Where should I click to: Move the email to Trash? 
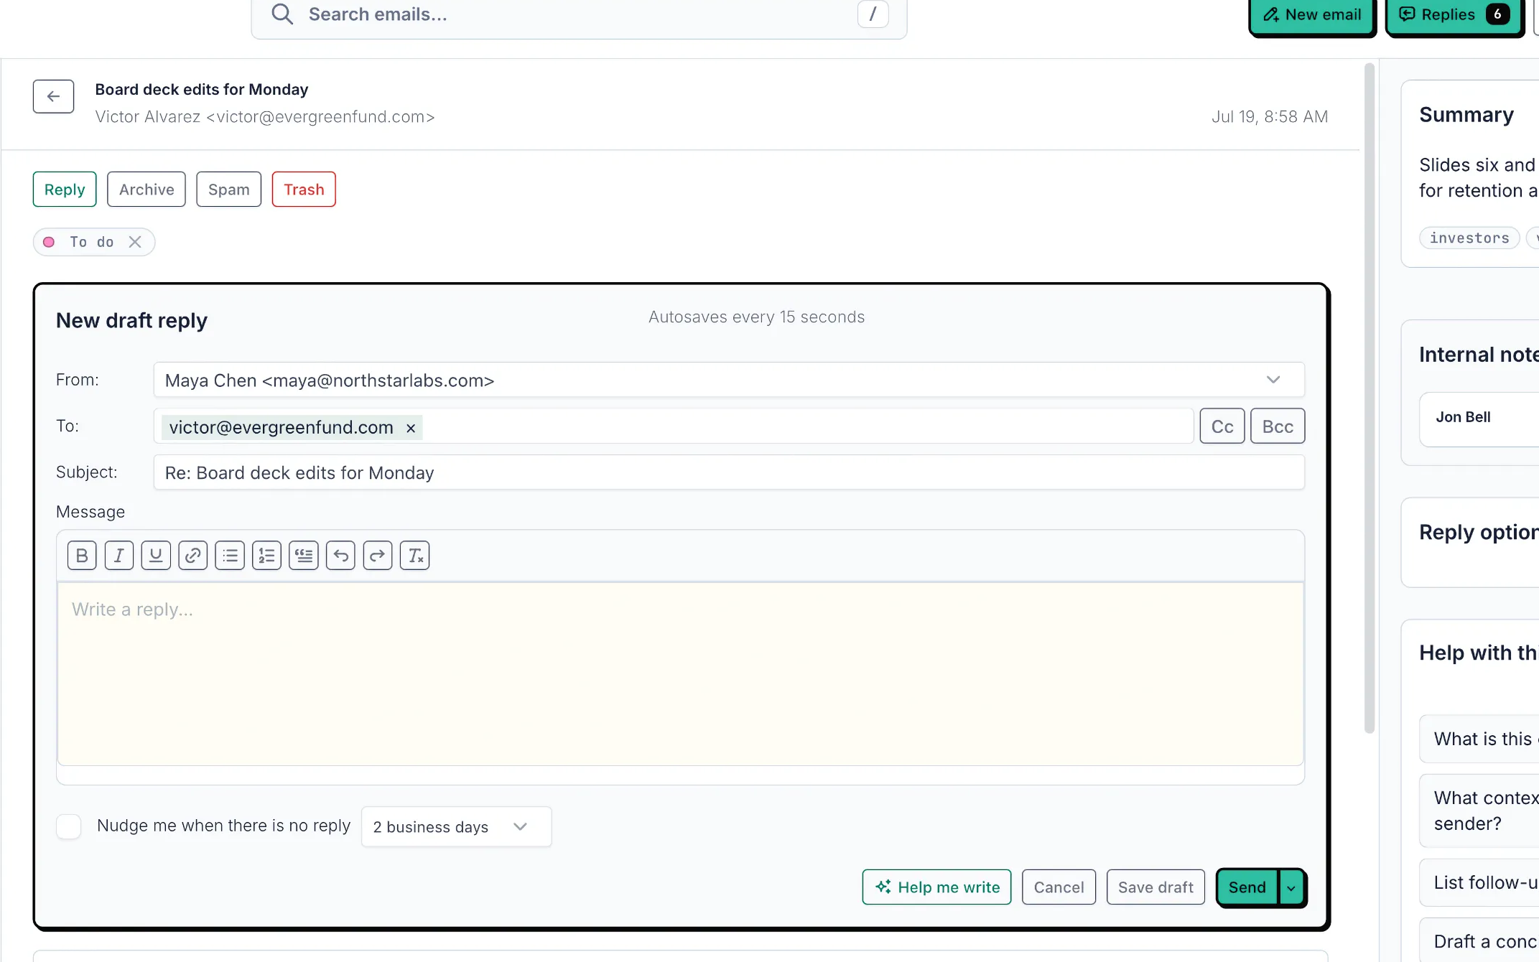click(304, 190)
